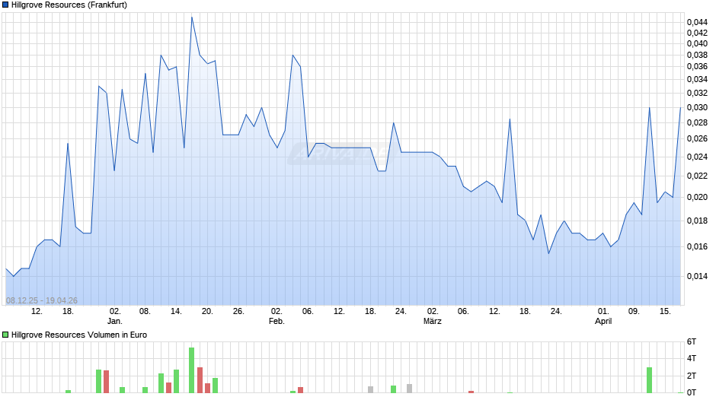Click the 0T volume axis label
Viewport: 716px width, 400px height.
click(692, 392)
